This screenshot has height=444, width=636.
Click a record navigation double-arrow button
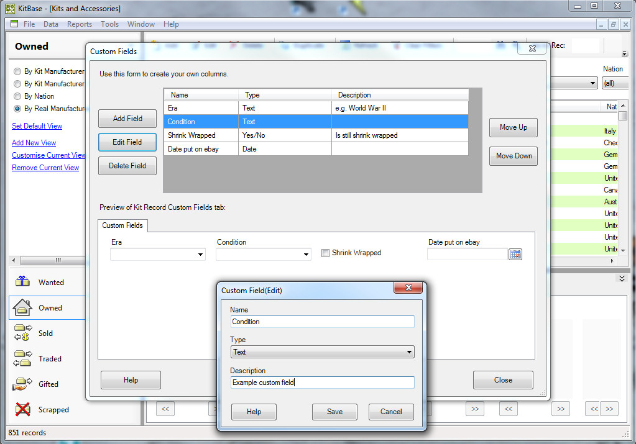[474, 409]
